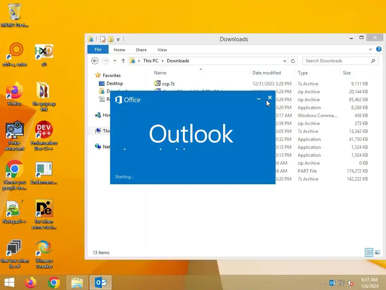Launch the Notepad++ desktop shortcut
Image resolution: width=386 pixels, height=290 pixels.
15,211
